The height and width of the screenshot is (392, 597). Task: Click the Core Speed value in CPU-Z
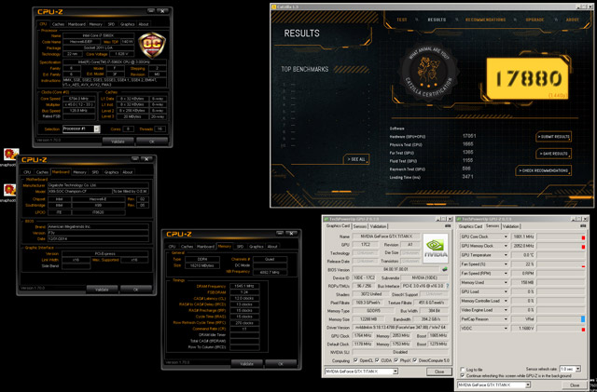point(78,99)
